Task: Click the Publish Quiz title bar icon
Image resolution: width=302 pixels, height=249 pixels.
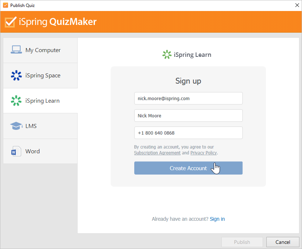Action: 5,5
